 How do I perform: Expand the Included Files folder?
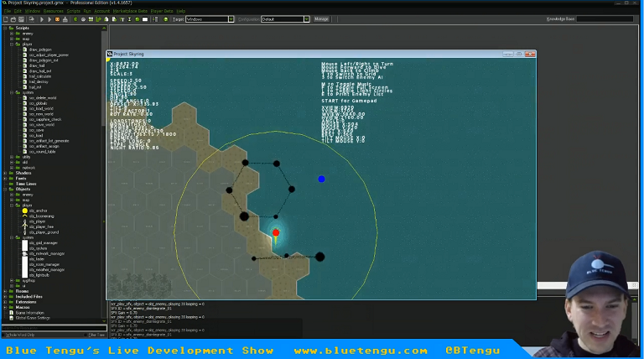[x=5, y=296]
